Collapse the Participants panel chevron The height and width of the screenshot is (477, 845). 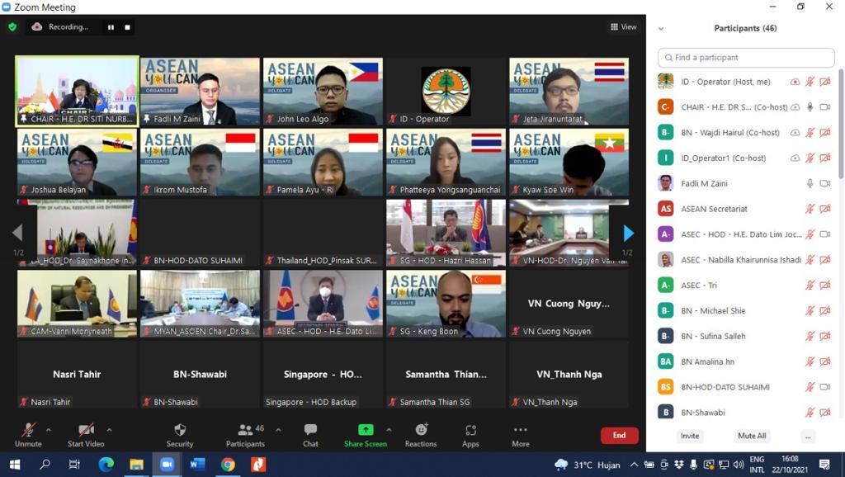pos(661,29)
